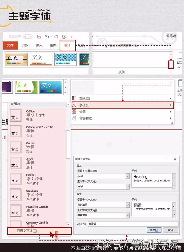Click the Save icon in quick access toolbar
The height and width of the screenshot is (252, 184).
coord(39,36)
